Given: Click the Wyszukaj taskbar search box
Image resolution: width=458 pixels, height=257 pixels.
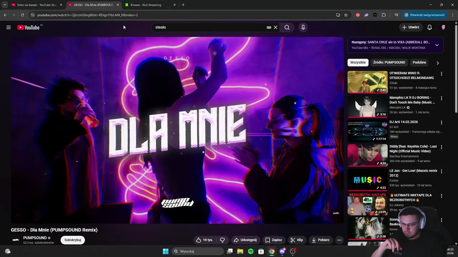Looking at the screenshot, I should pyautogui.click(x=198, y=251).
